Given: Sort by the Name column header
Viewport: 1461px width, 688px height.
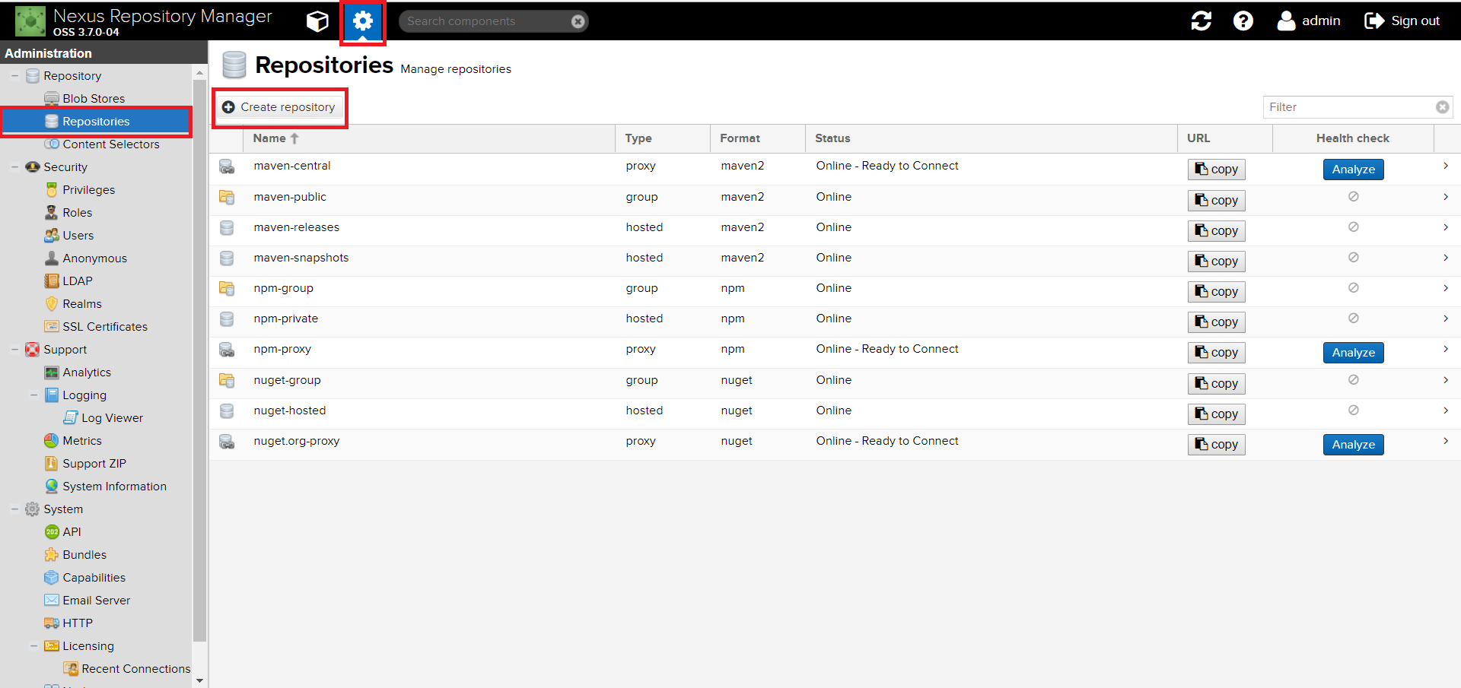Looking at the screenshot, I should coord(428,138).
